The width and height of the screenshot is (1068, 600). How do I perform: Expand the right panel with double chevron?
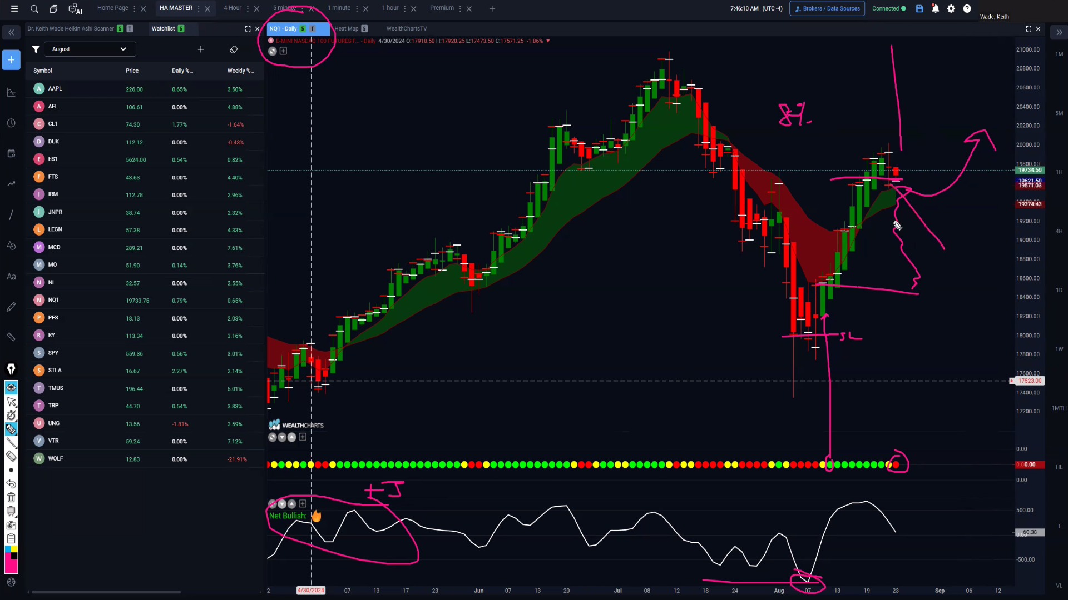coord(1059,33)
